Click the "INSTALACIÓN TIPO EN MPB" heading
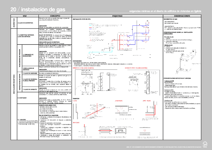Image resolution: width=212 pixels, height=150 pixels. (81, 19)
